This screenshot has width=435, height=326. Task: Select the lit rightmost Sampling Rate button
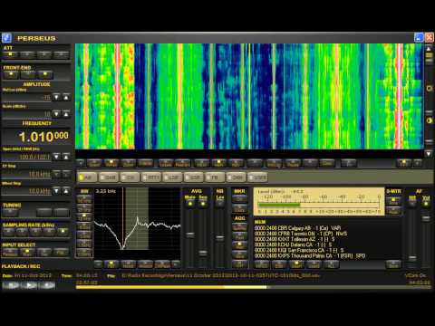(x=63, y=232)
